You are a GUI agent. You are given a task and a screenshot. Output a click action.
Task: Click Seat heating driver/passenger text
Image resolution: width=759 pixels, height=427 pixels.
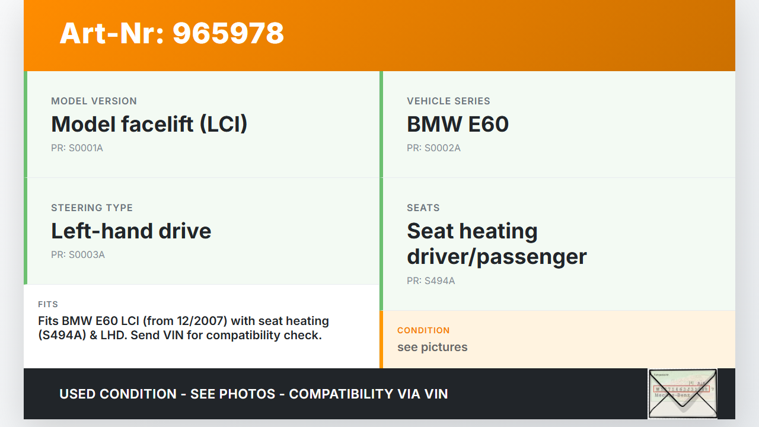[x=496, y=243]
